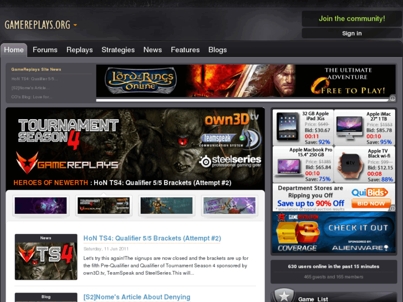403x302 pixels.
Task: Open the featured HoN TS4 Qualifier 5/5 Brackets caption
Action: pos(123,183)
